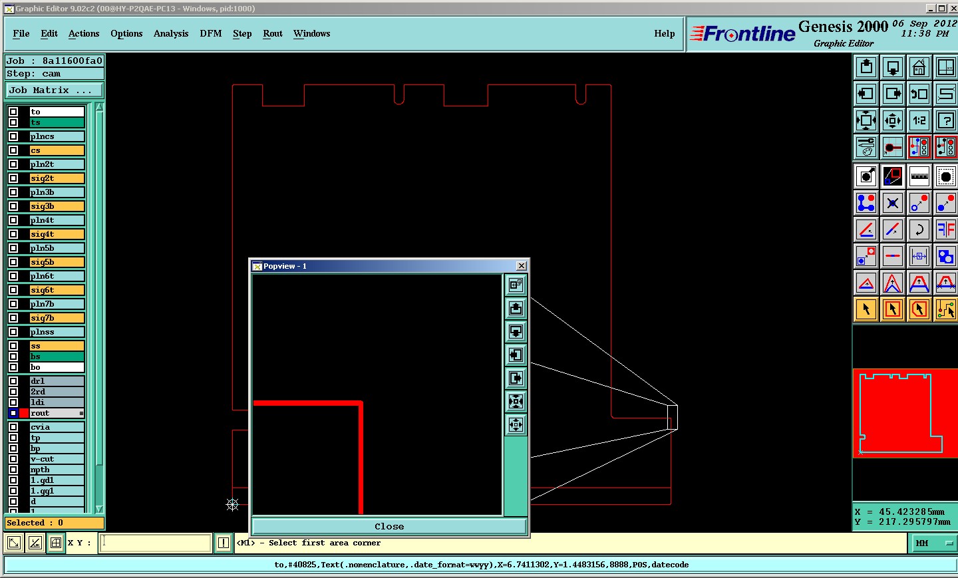This screenshot has width=958, height=578.
Task: Click the snap grid icon with black pad
Action: point(893,147)
